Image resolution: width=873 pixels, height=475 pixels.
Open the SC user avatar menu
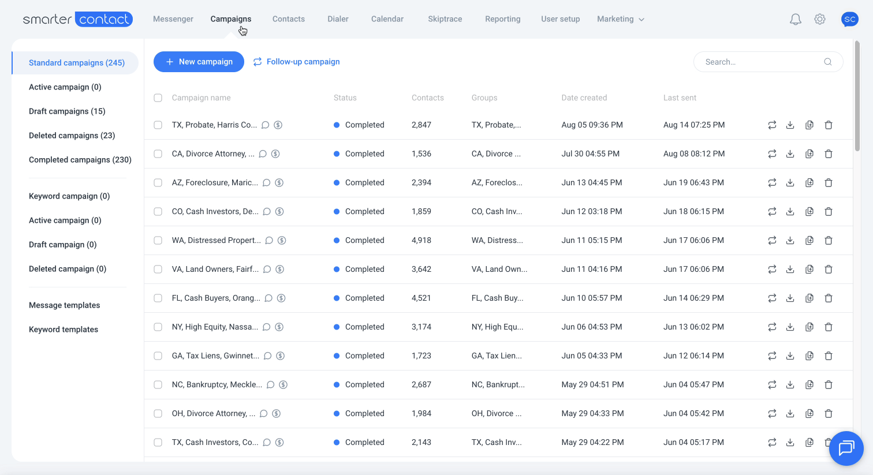click(x=850, y=19)
